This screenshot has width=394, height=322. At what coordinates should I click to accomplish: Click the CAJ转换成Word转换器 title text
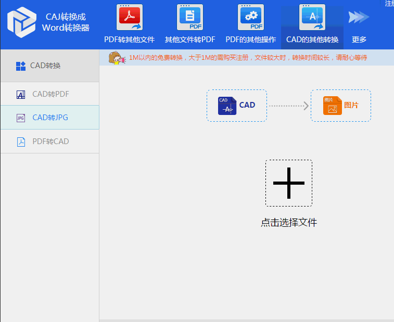[66, 22]
